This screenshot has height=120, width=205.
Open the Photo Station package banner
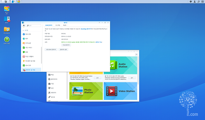[x=86, y=91]
